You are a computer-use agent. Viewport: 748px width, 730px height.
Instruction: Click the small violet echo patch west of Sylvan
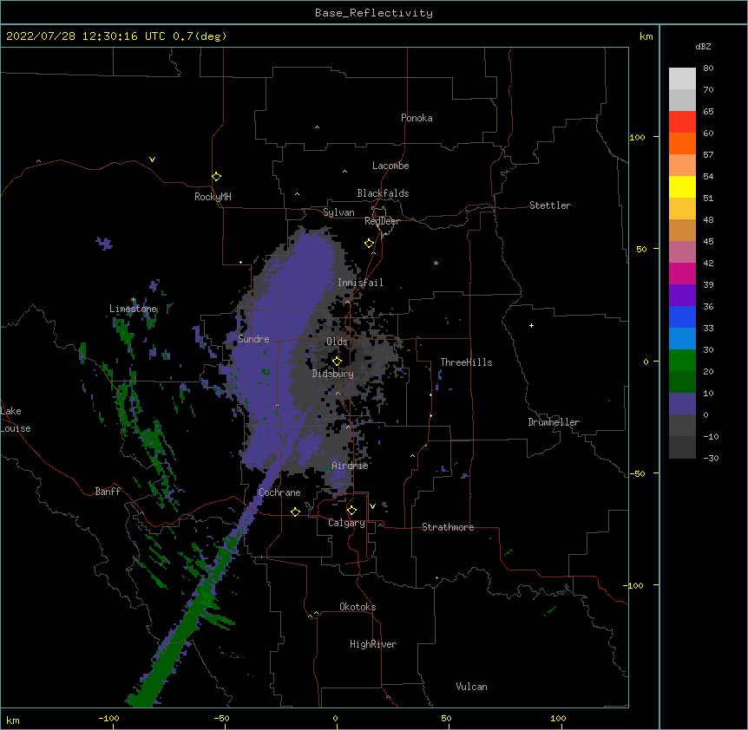(x=104, y=244)
